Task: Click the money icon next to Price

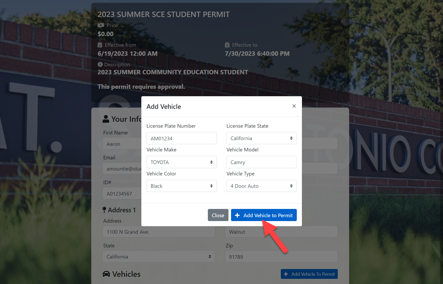Action: (101, 25)
